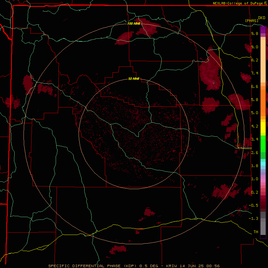Click the 7.4 value on the color scale
Viewport: 268px width, 268px height.
point(255,73)
